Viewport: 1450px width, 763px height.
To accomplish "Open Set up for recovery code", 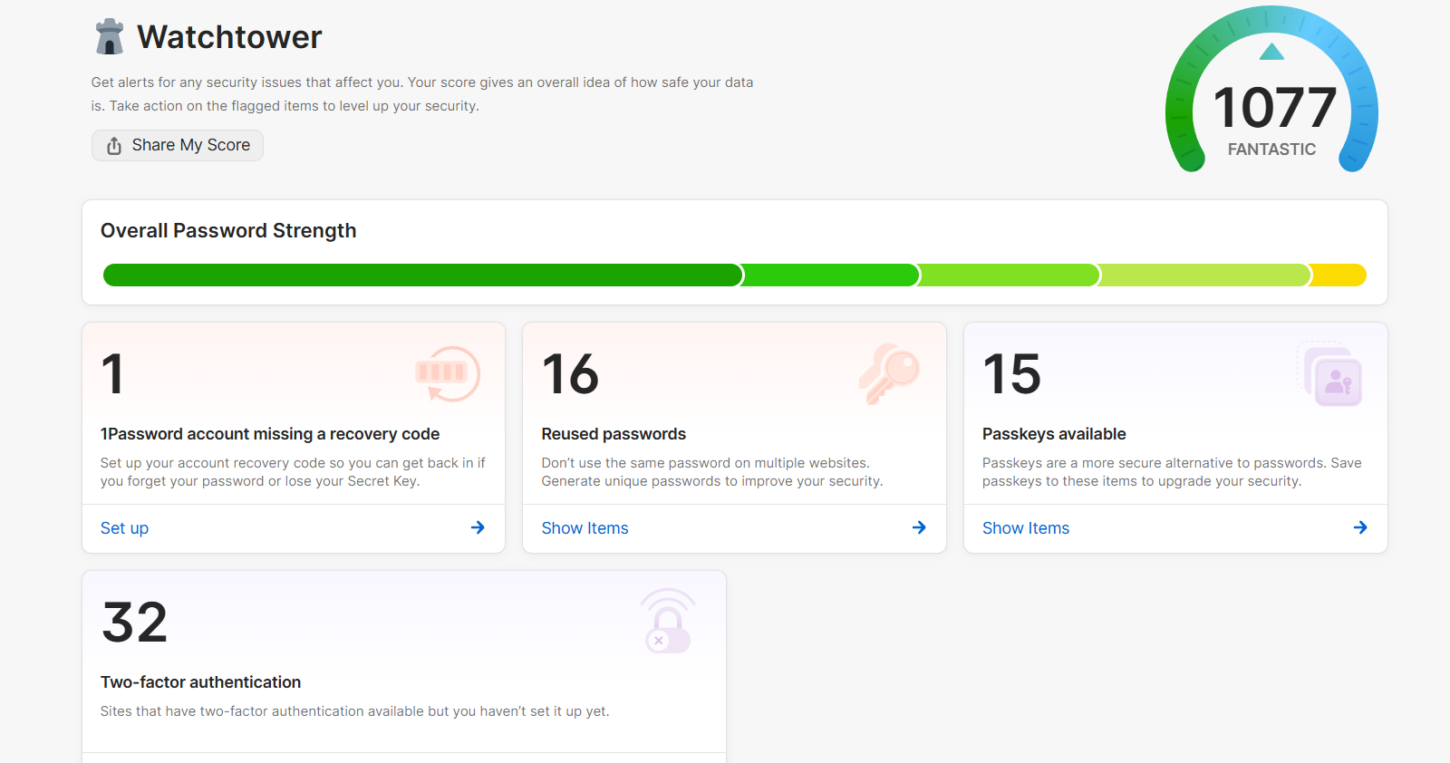I will [x=124, y=528].
